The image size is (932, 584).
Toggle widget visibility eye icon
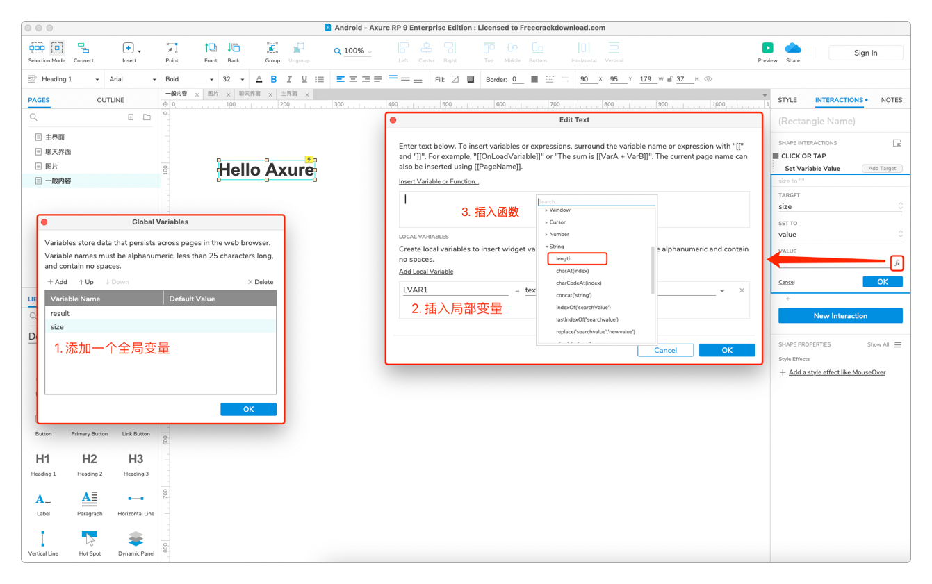708,79
